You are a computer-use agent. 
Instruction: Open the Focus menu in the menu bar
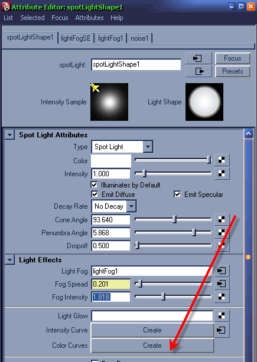tap(60, 18)
